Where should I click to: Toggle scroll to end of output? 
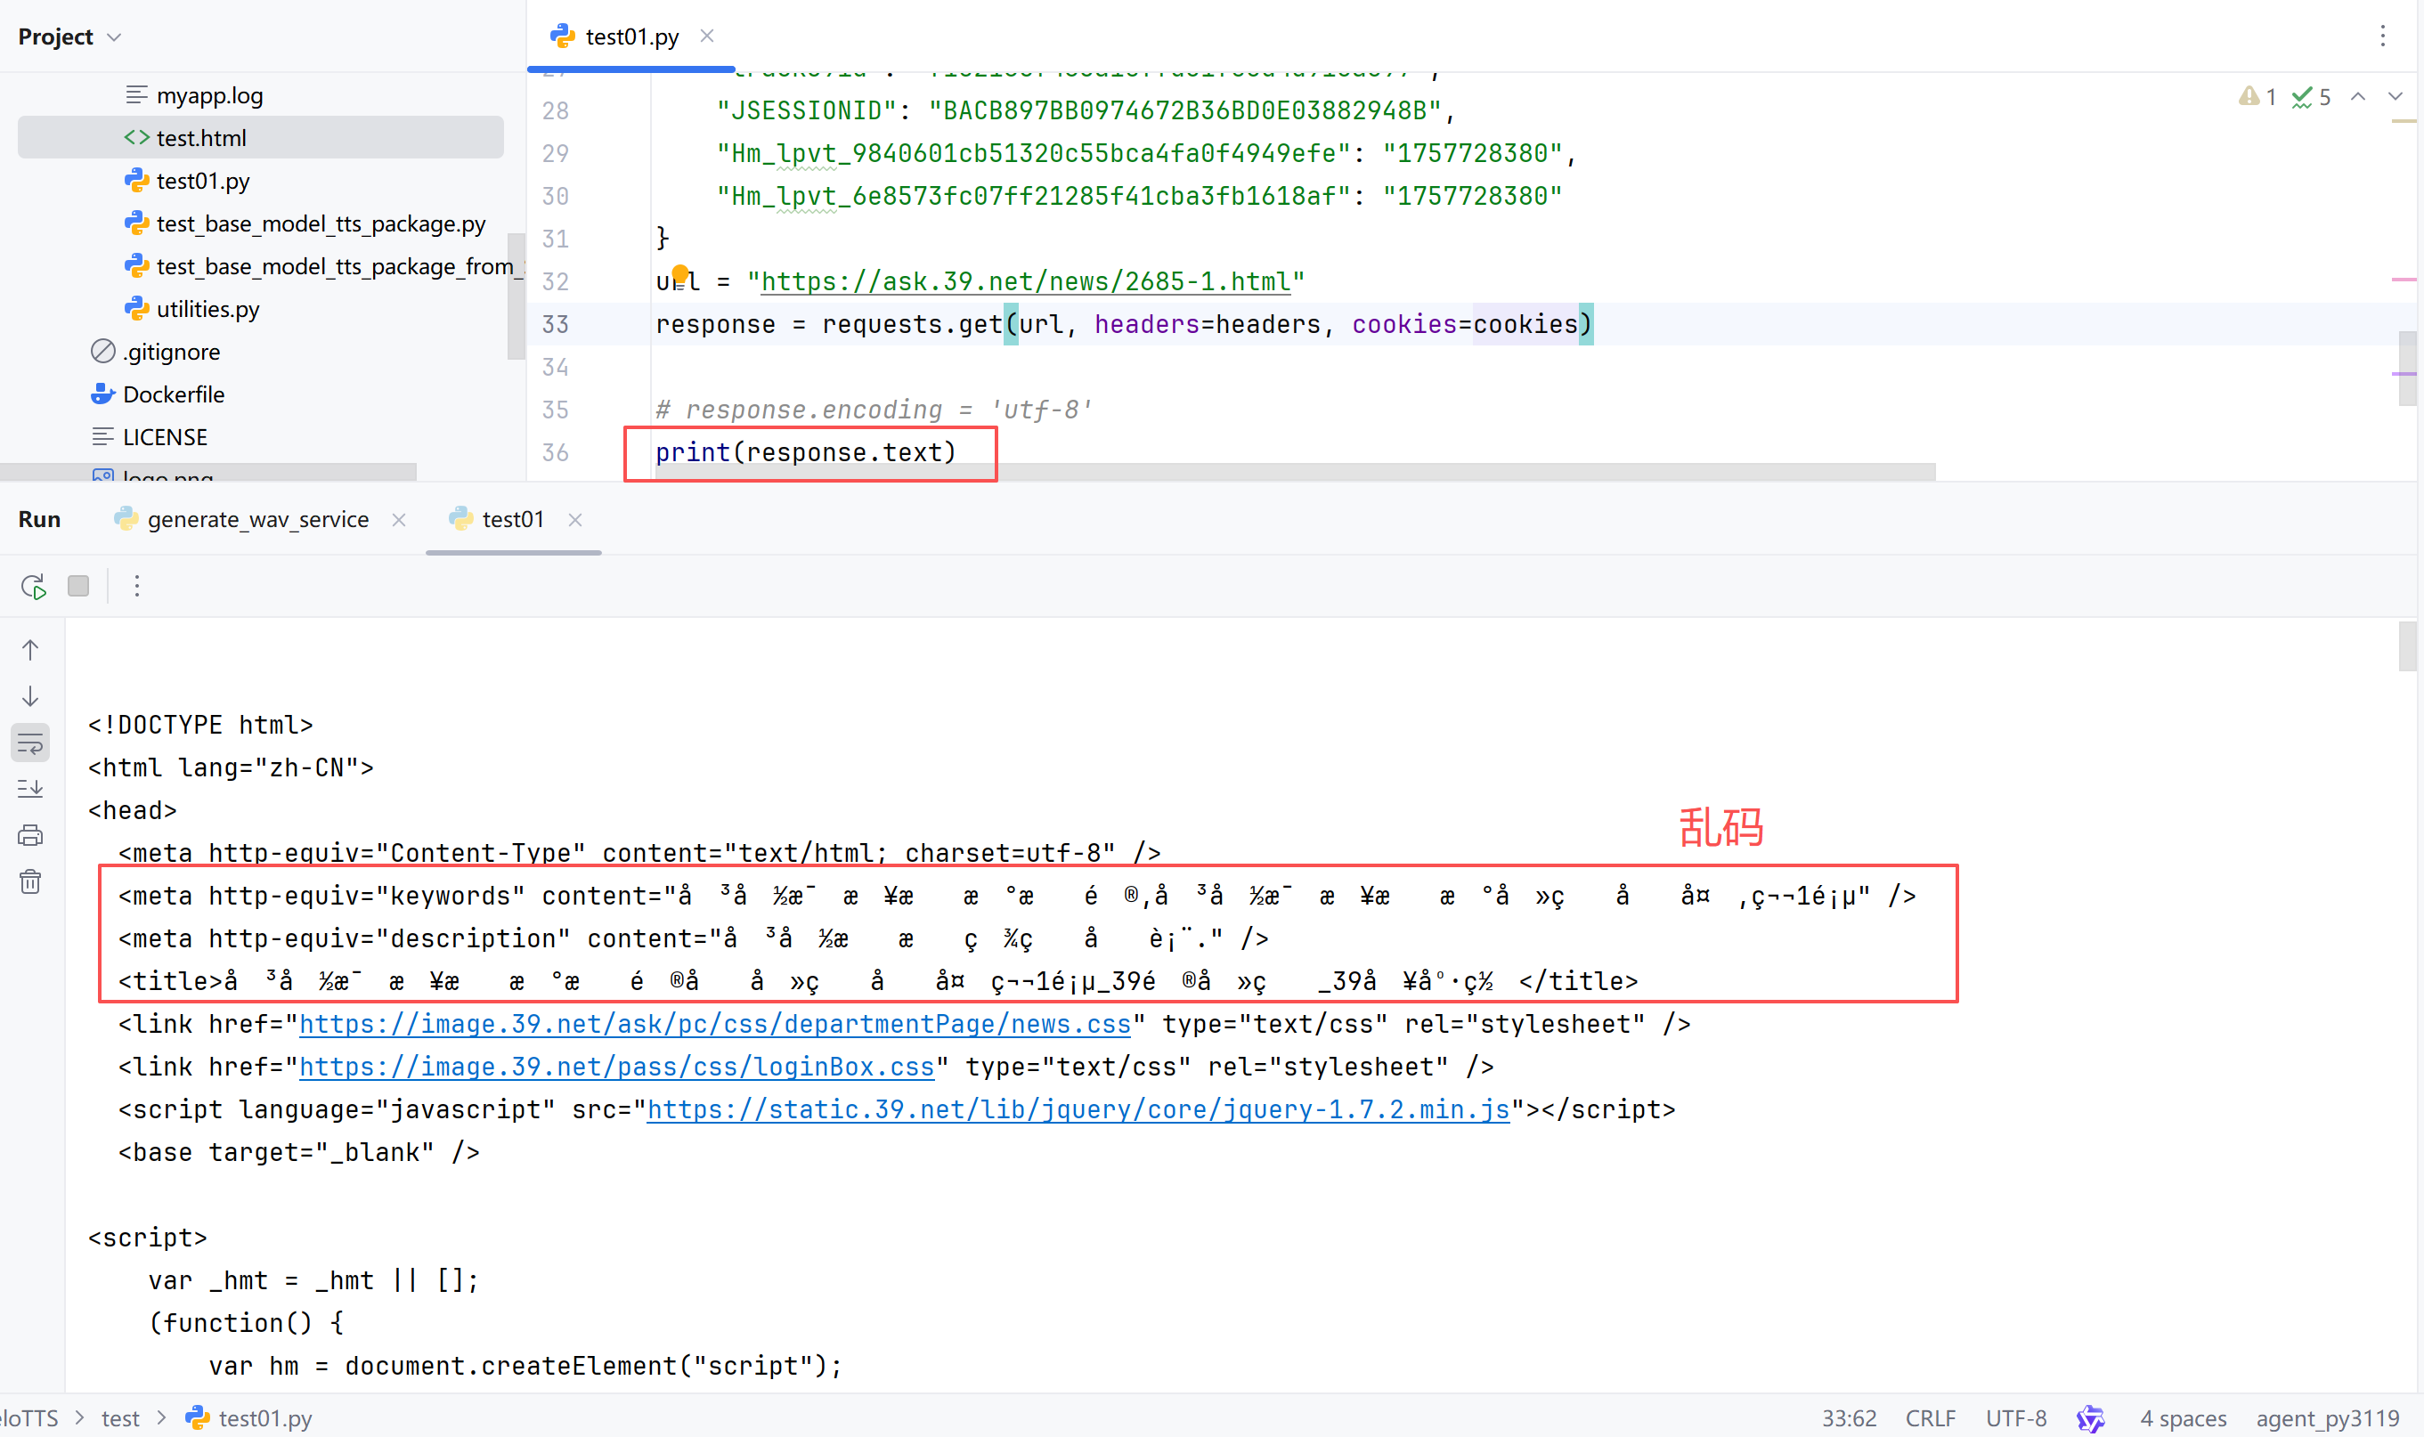(30, 789)
